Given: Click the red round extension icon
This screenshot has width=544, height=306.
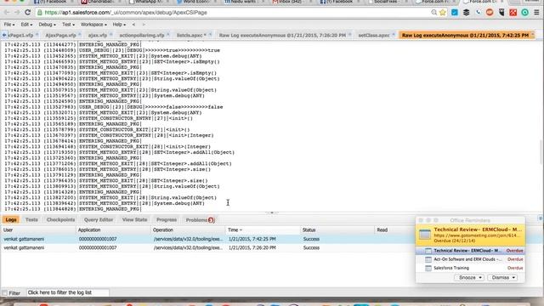Looking at the screenshot, I should (x=490, y=13).
